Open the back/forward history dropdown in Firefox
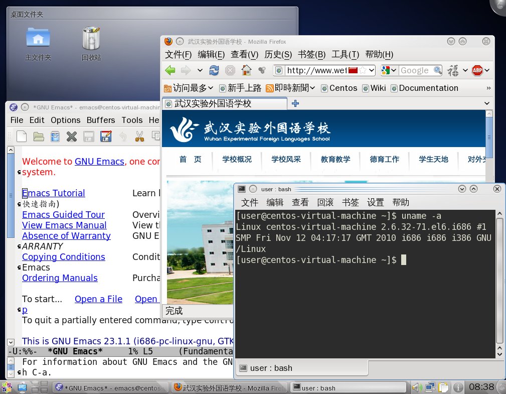 click(x=200, y=70)
